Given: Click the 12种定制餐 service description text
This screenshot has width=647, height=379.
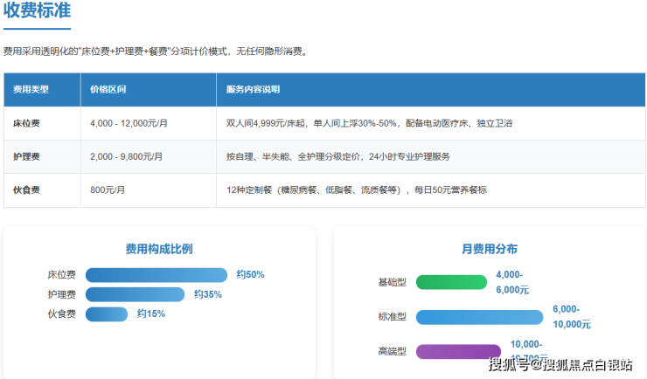Looking at the screenshot, I should coord(356,190).
